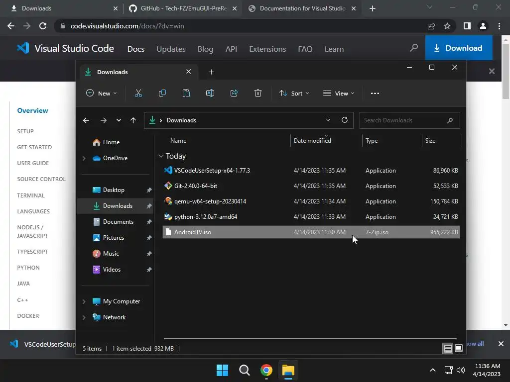Collapse the Today group
The width and height of the screenshot is (510, 382).
click(161, 156)
